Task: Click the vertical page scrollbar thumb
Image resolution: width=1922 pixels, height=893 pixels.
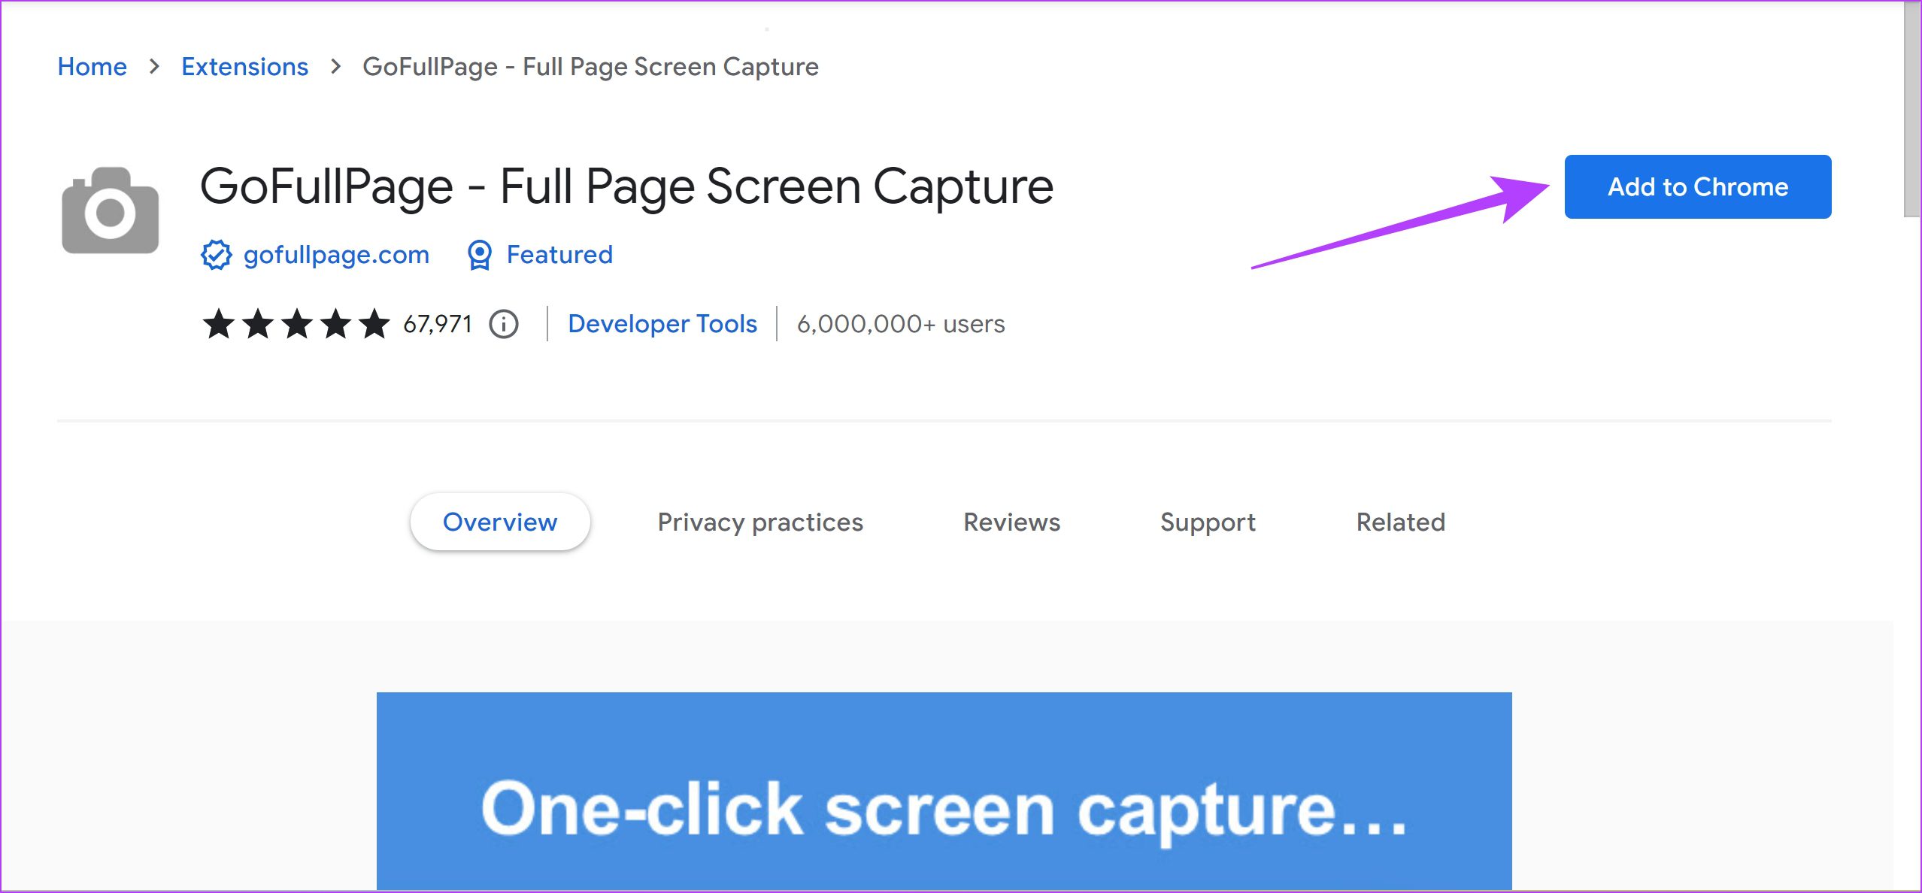Action: tap(1912, 109)
